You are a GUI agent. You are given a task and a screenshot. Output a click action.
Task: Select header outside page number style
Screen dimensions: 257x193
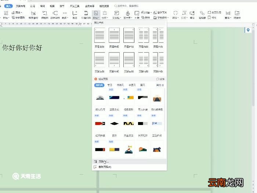pos(158,37)
